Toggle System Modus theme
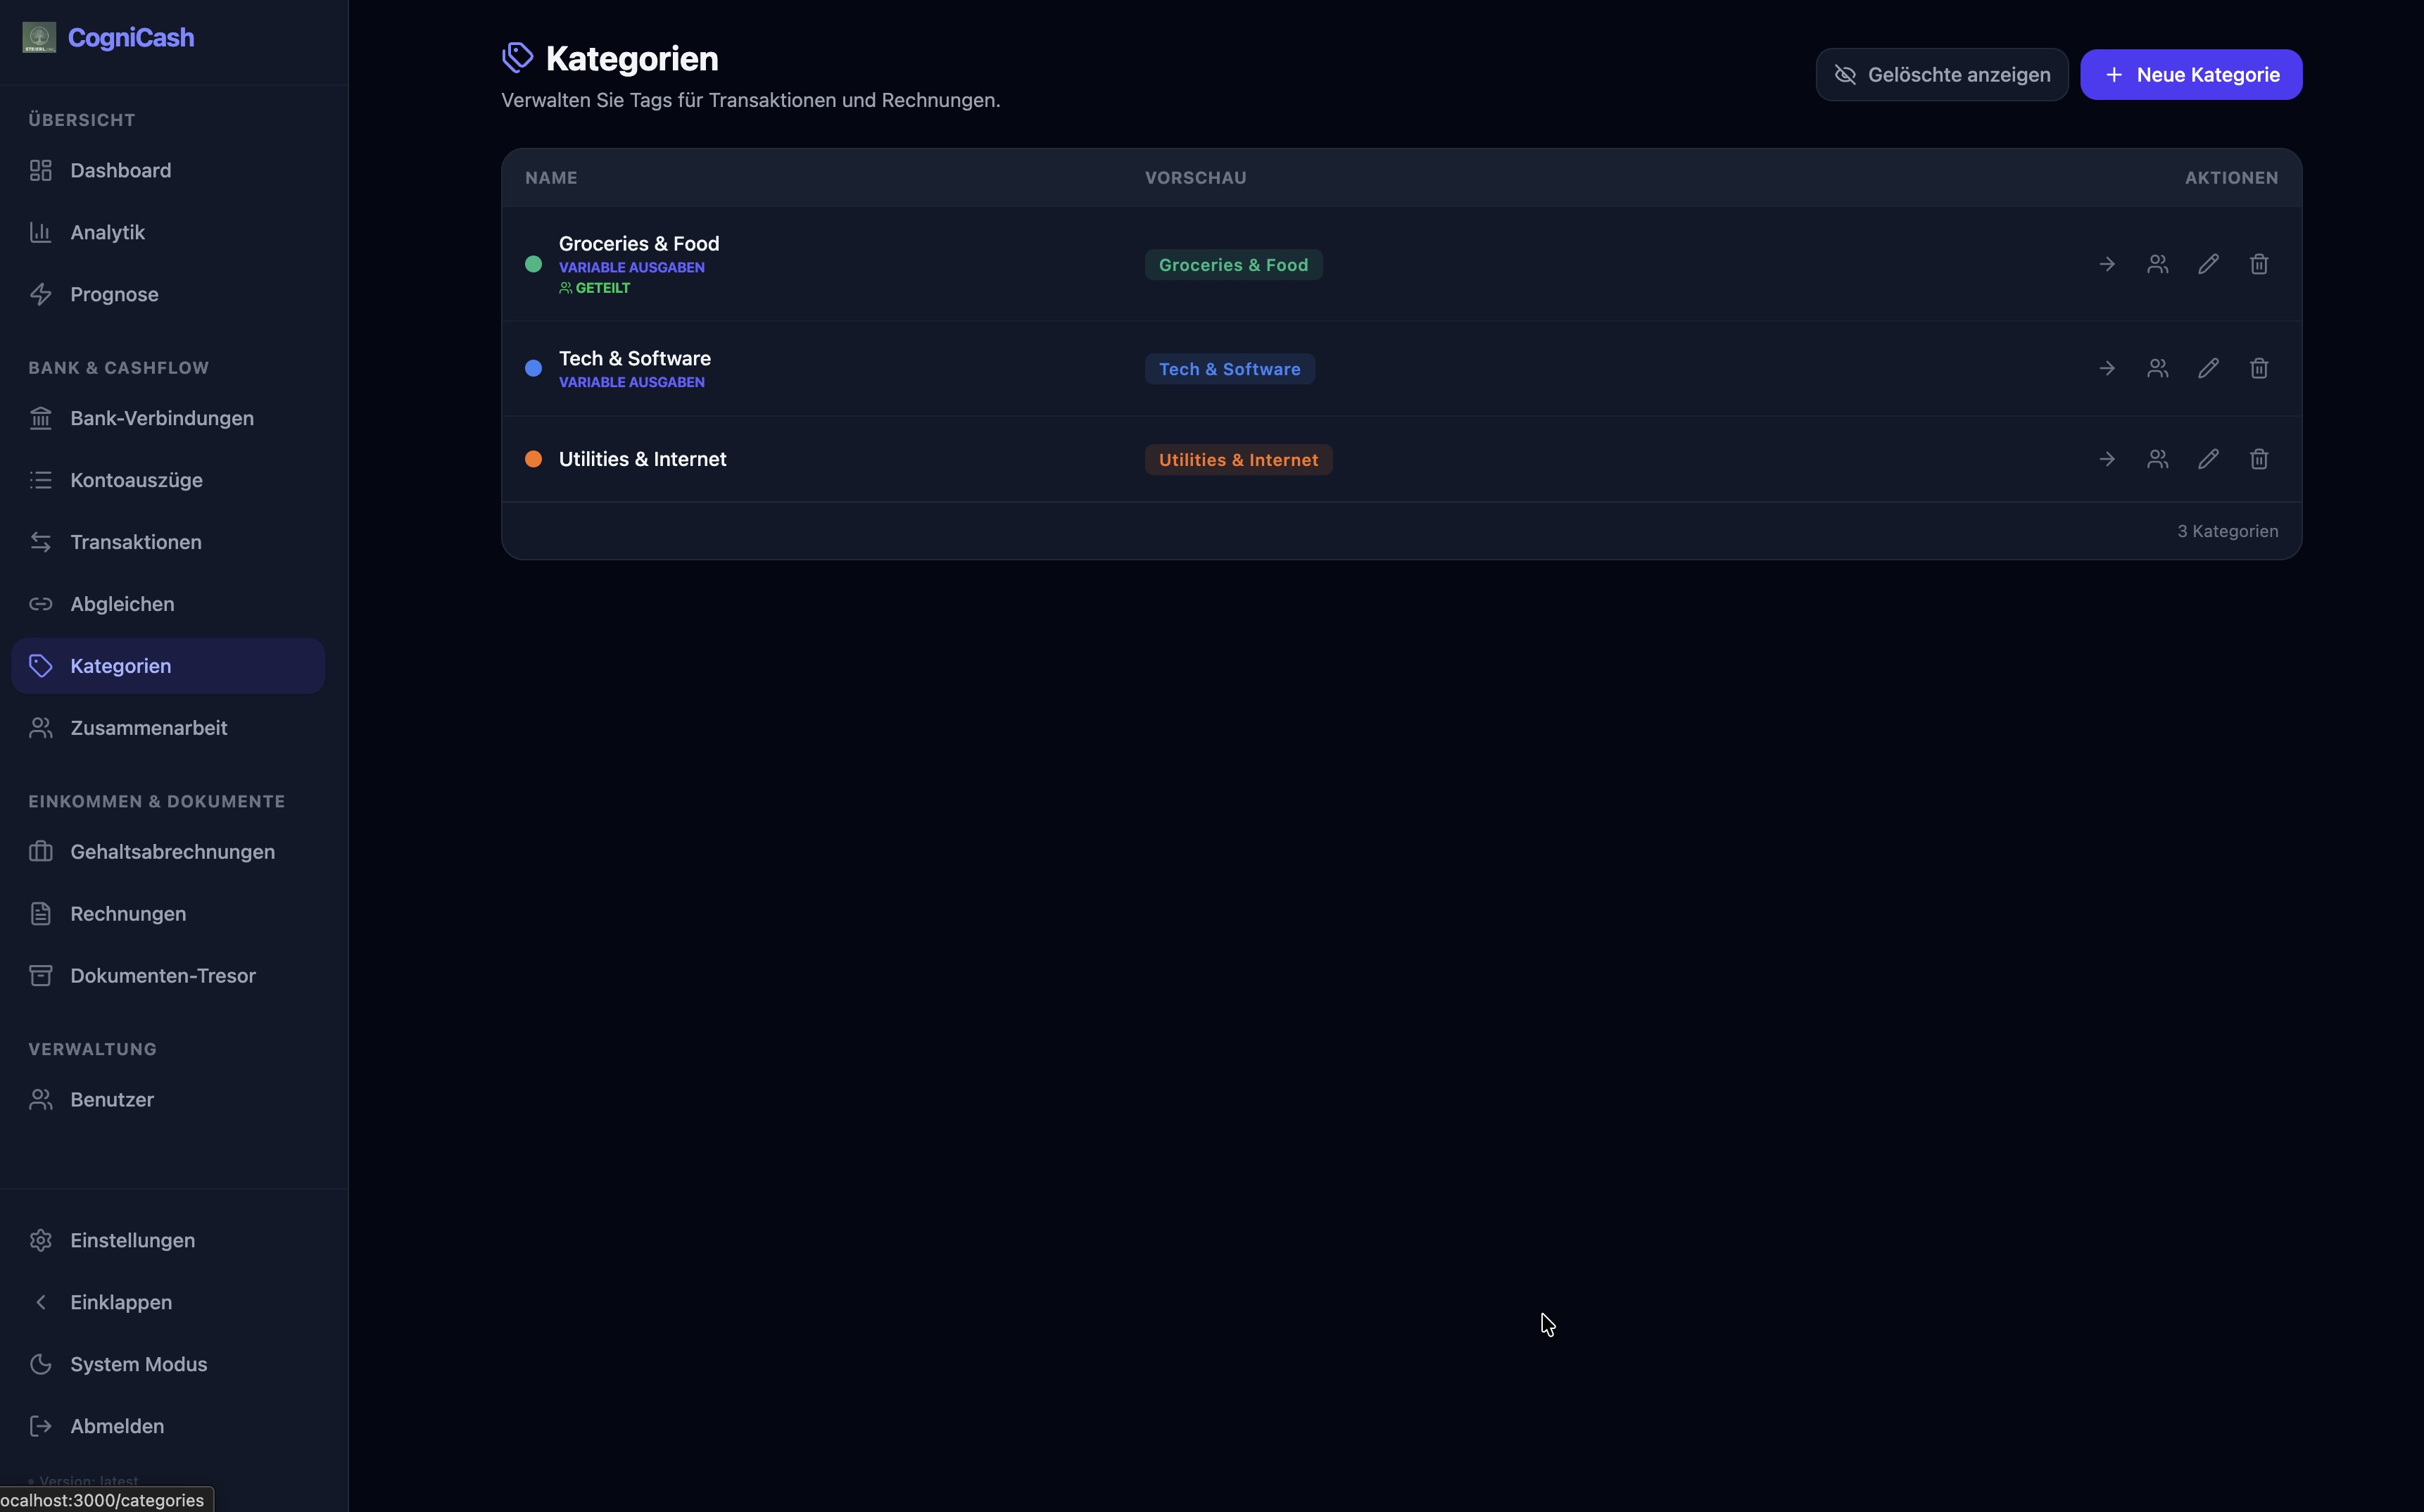2424x1512 pixels. pos(168,1364)
